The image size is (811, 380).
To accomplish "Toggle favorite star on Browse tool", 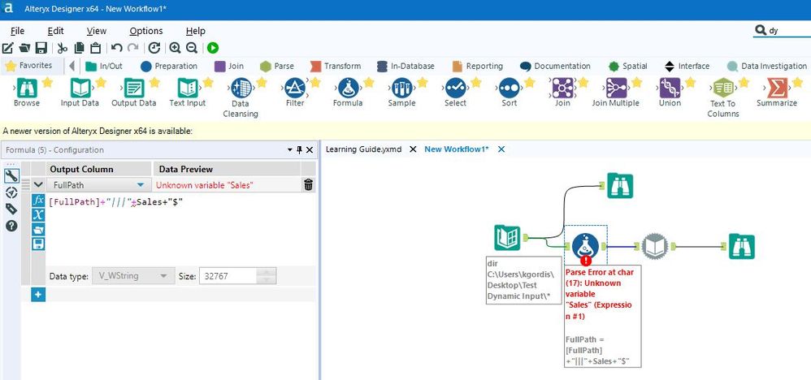I will [x=47, y=82].
